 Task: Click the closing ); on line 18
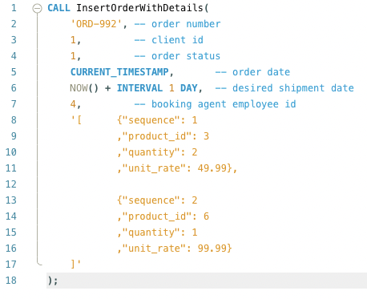coord(53,281)
